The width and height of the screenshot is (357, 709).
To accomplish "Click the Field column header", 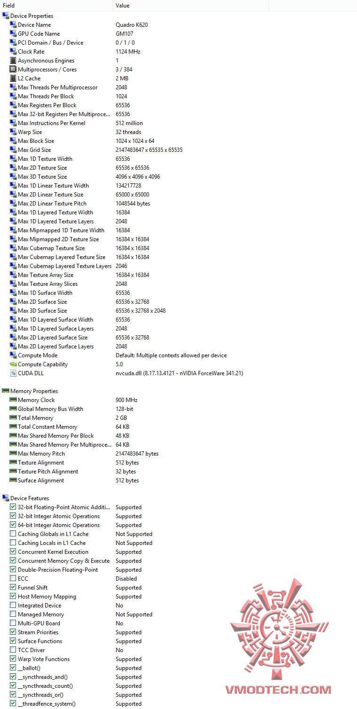I will pyautogui.click(x=56, y=6).
